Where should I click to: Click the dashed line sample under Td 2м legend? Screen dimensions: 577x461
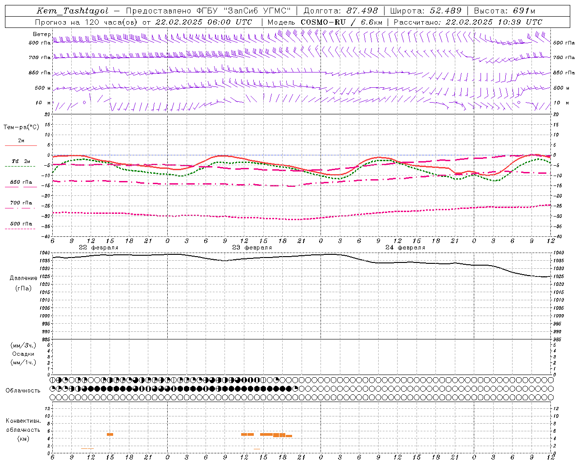(x=20, y=166)
